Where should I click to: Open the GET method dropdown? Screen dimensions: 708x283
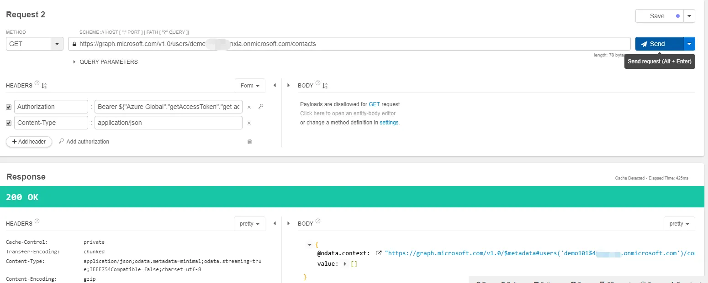(57, 44)
